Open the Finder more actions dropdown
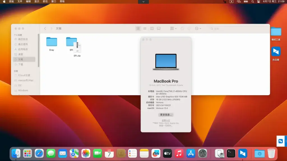 pos(198,28)
